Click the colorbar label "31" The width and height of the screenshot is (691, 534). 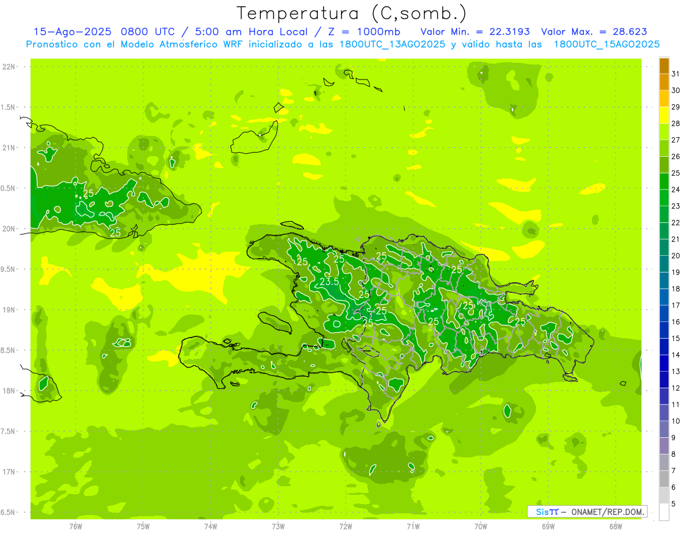tap(675, 74)
